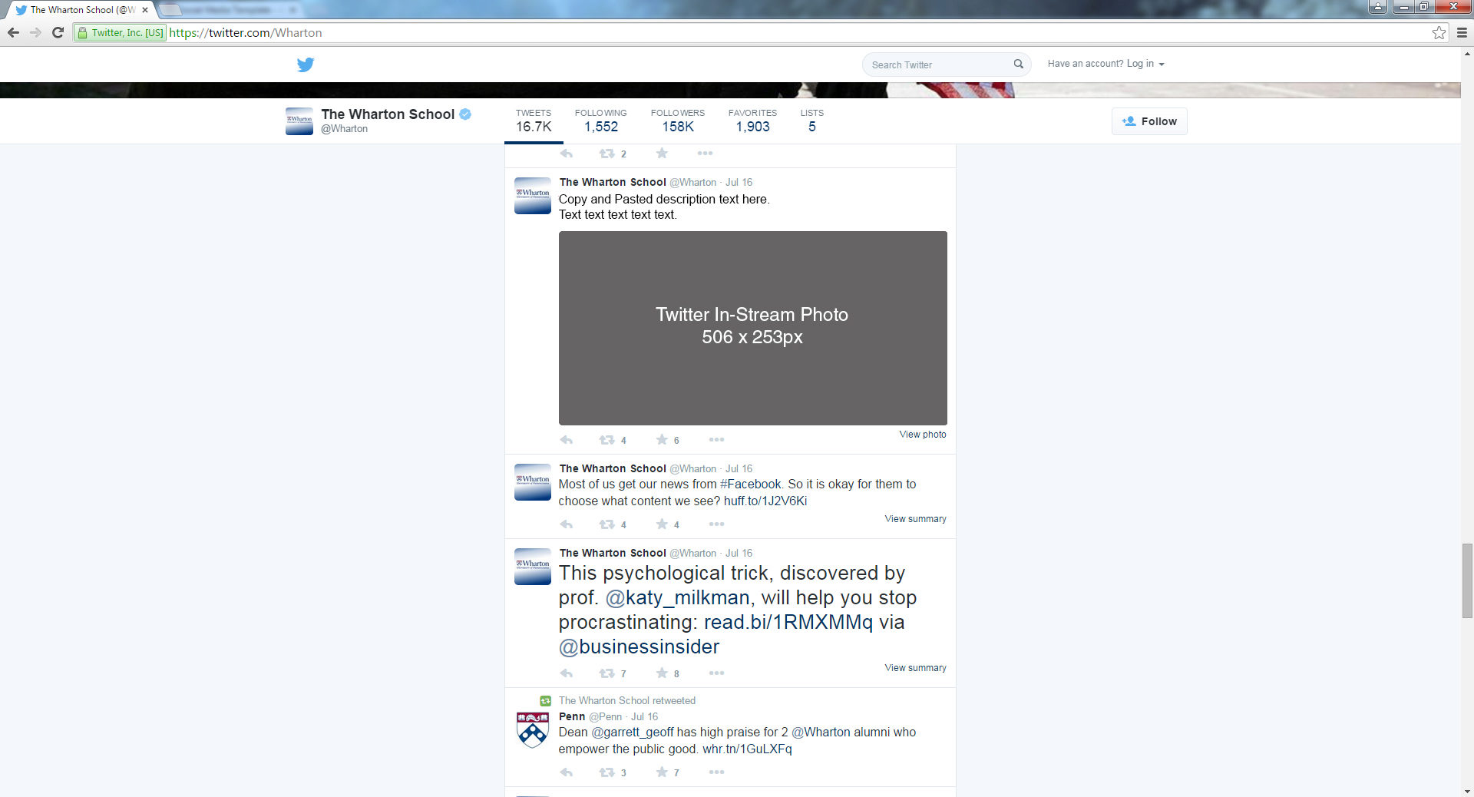Open @katy_milkman profile mention

[x=677, y=597]
